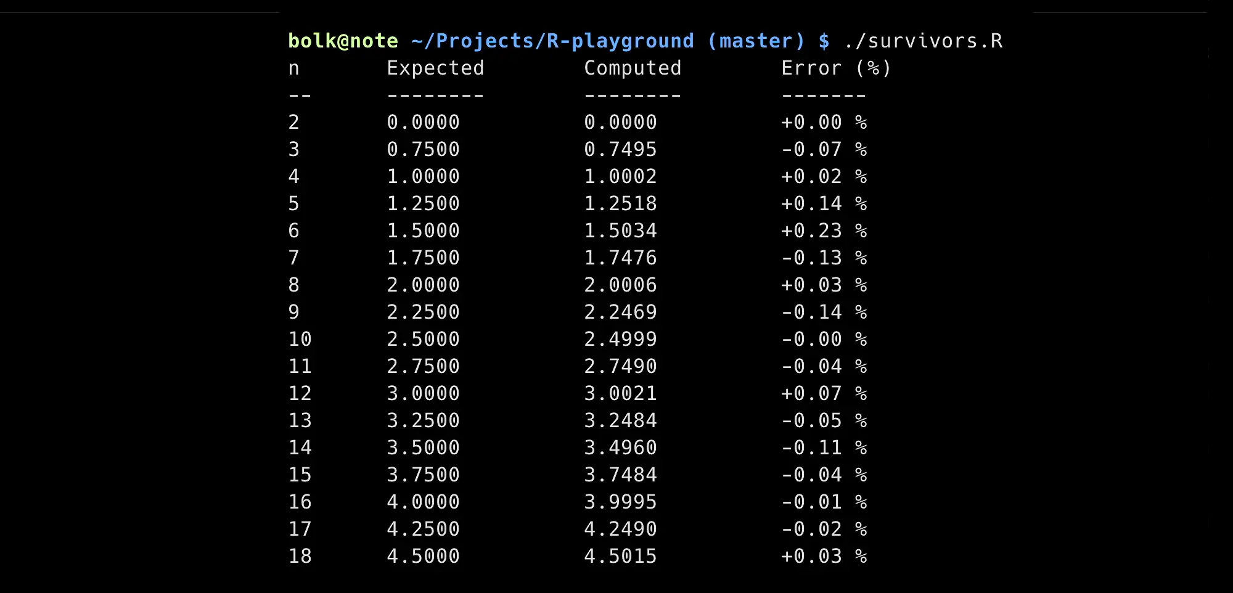Click computed value 1.0002
Image resolution: width=1233 pixels, height=593 pixels.
click(620, 176)
